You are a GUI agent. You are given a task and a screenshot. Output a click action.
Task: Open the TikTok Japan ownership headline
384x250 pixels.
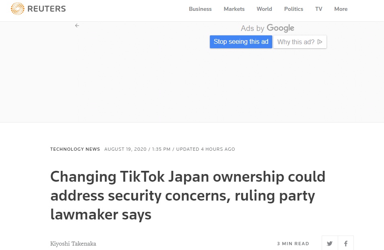pyautogui.click(x=187, y=196)
